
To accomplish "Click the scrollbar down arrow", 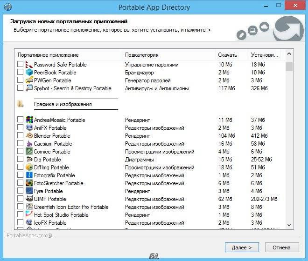I will 289,225.
